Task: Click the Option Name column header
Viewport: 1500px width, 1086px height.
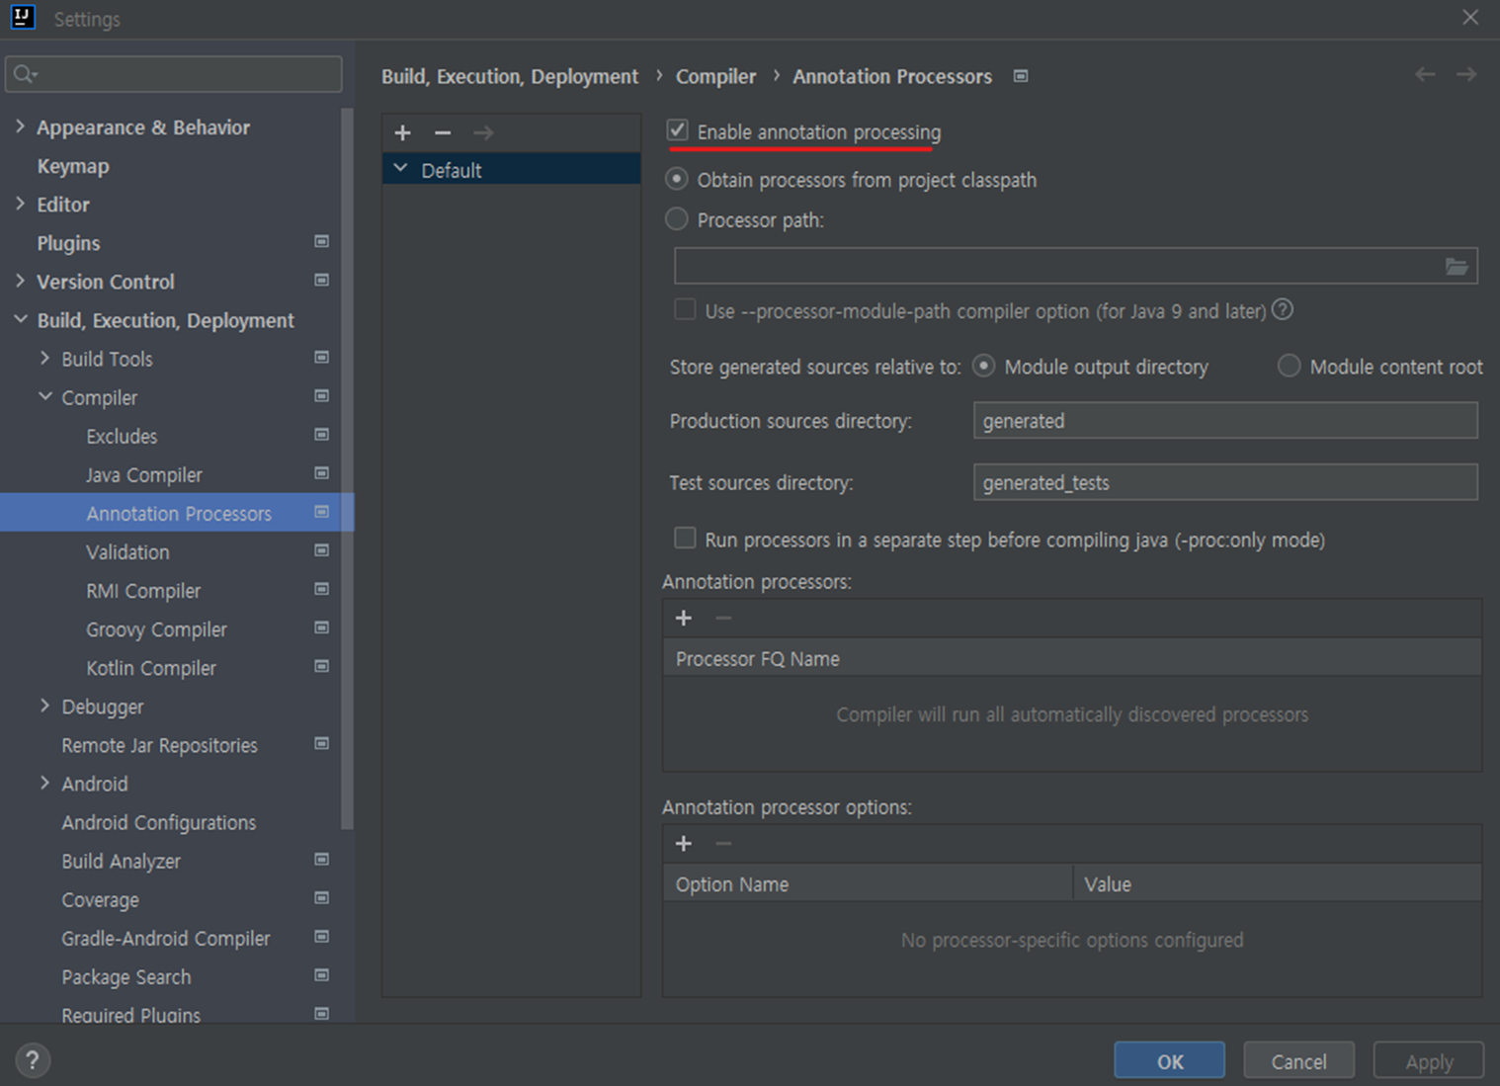Action: (868, 883)
